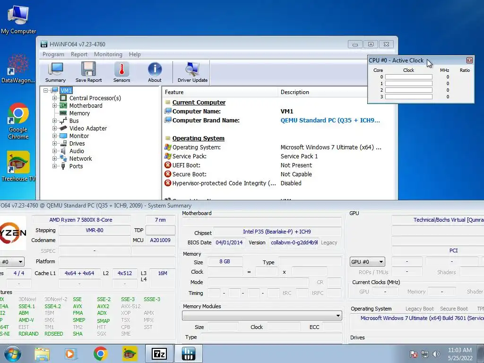Screen dimensions: 484x363
Task: Select the Memory tree node
Action: coord(79,113)
